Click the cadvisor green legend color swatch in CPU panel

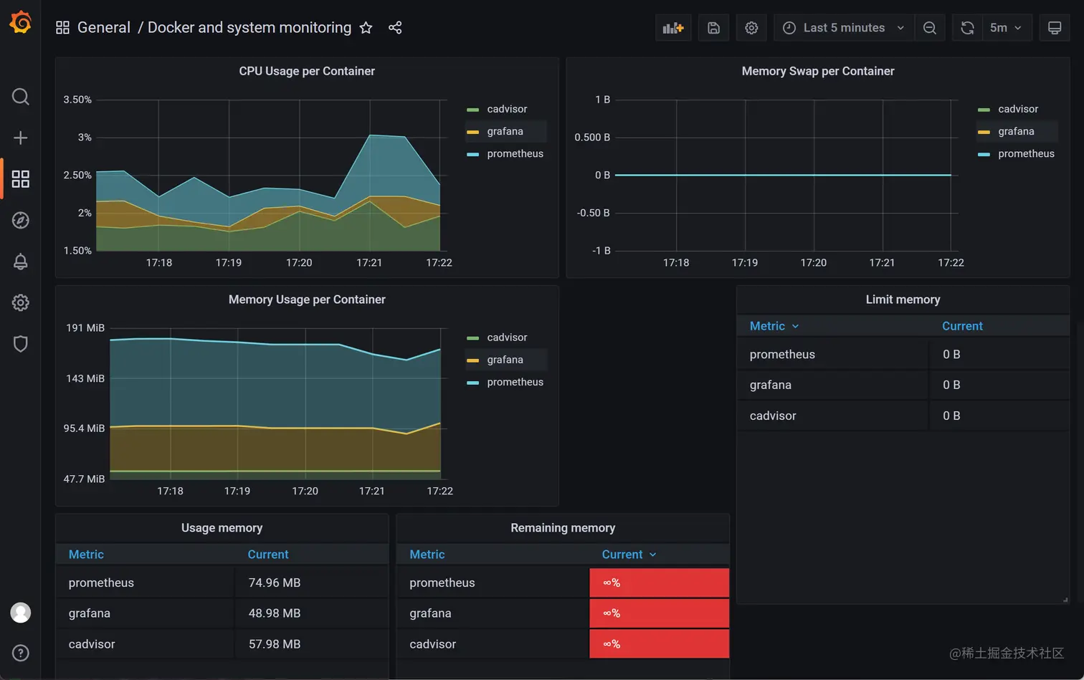(x=472, y=110)
